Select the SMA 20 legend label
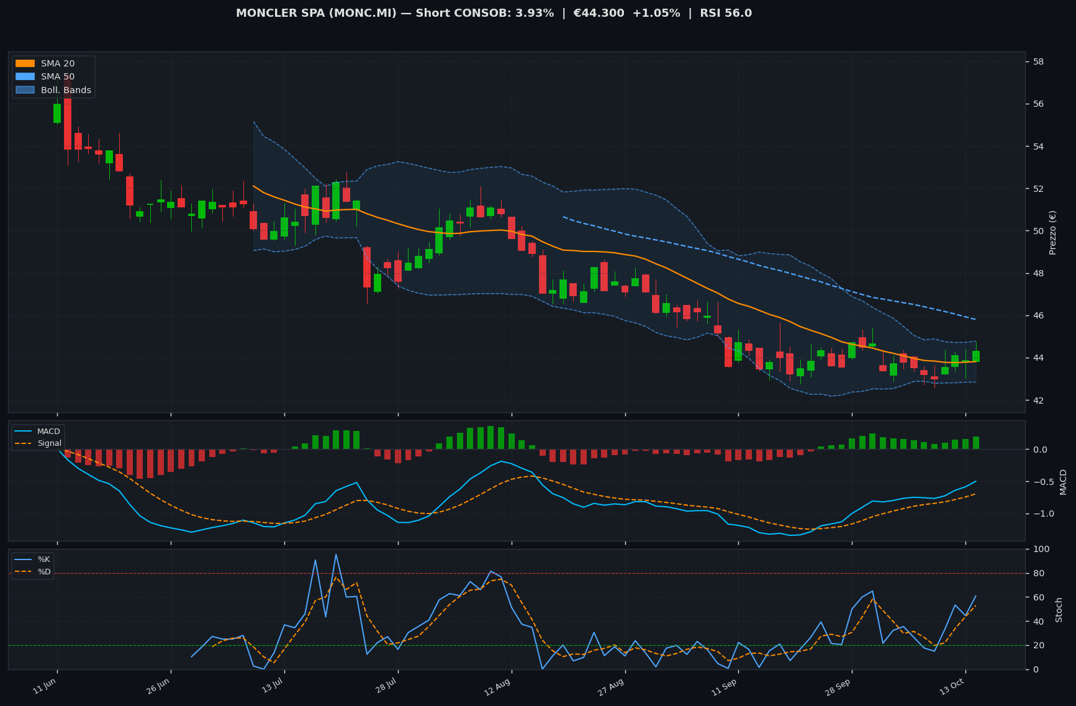Viewport: 1076px width, 706px height. (x=58, y=63)
